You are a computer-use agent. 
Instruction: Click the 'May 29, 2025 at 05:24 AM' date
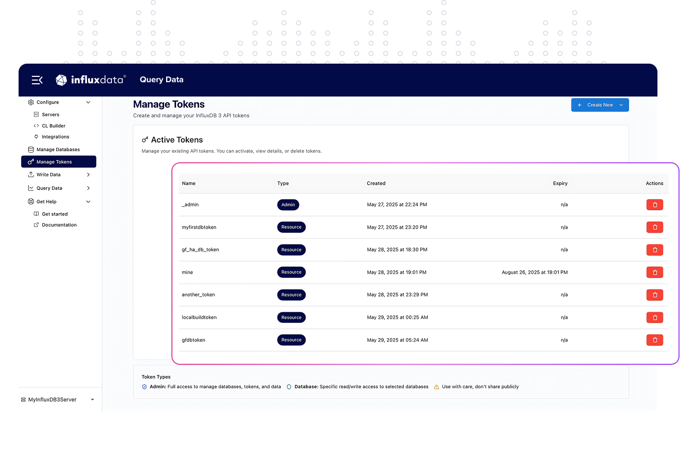(397, 340)
